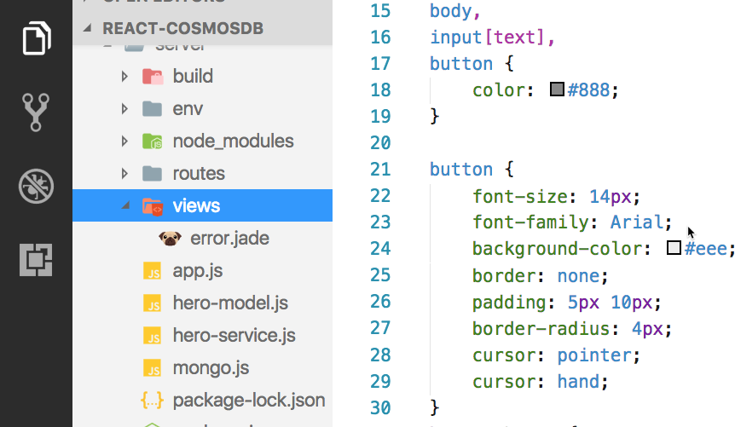
Task: Click 'input[text]' selector on line 16
Action: (487, 38)
